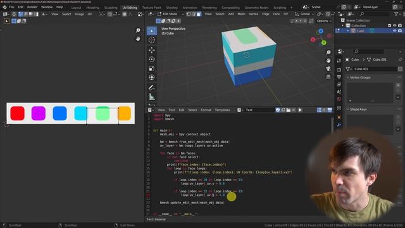Switch to the Layout workspace tab
The image size is (405, 228).
[76, 8]
